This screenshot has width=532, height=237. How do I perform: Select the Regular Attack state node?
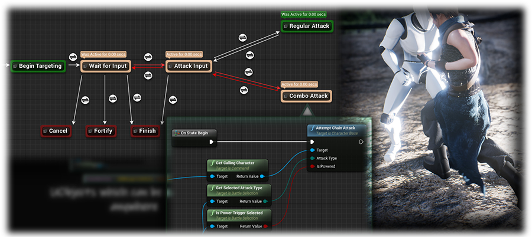[x=307, y=26]
